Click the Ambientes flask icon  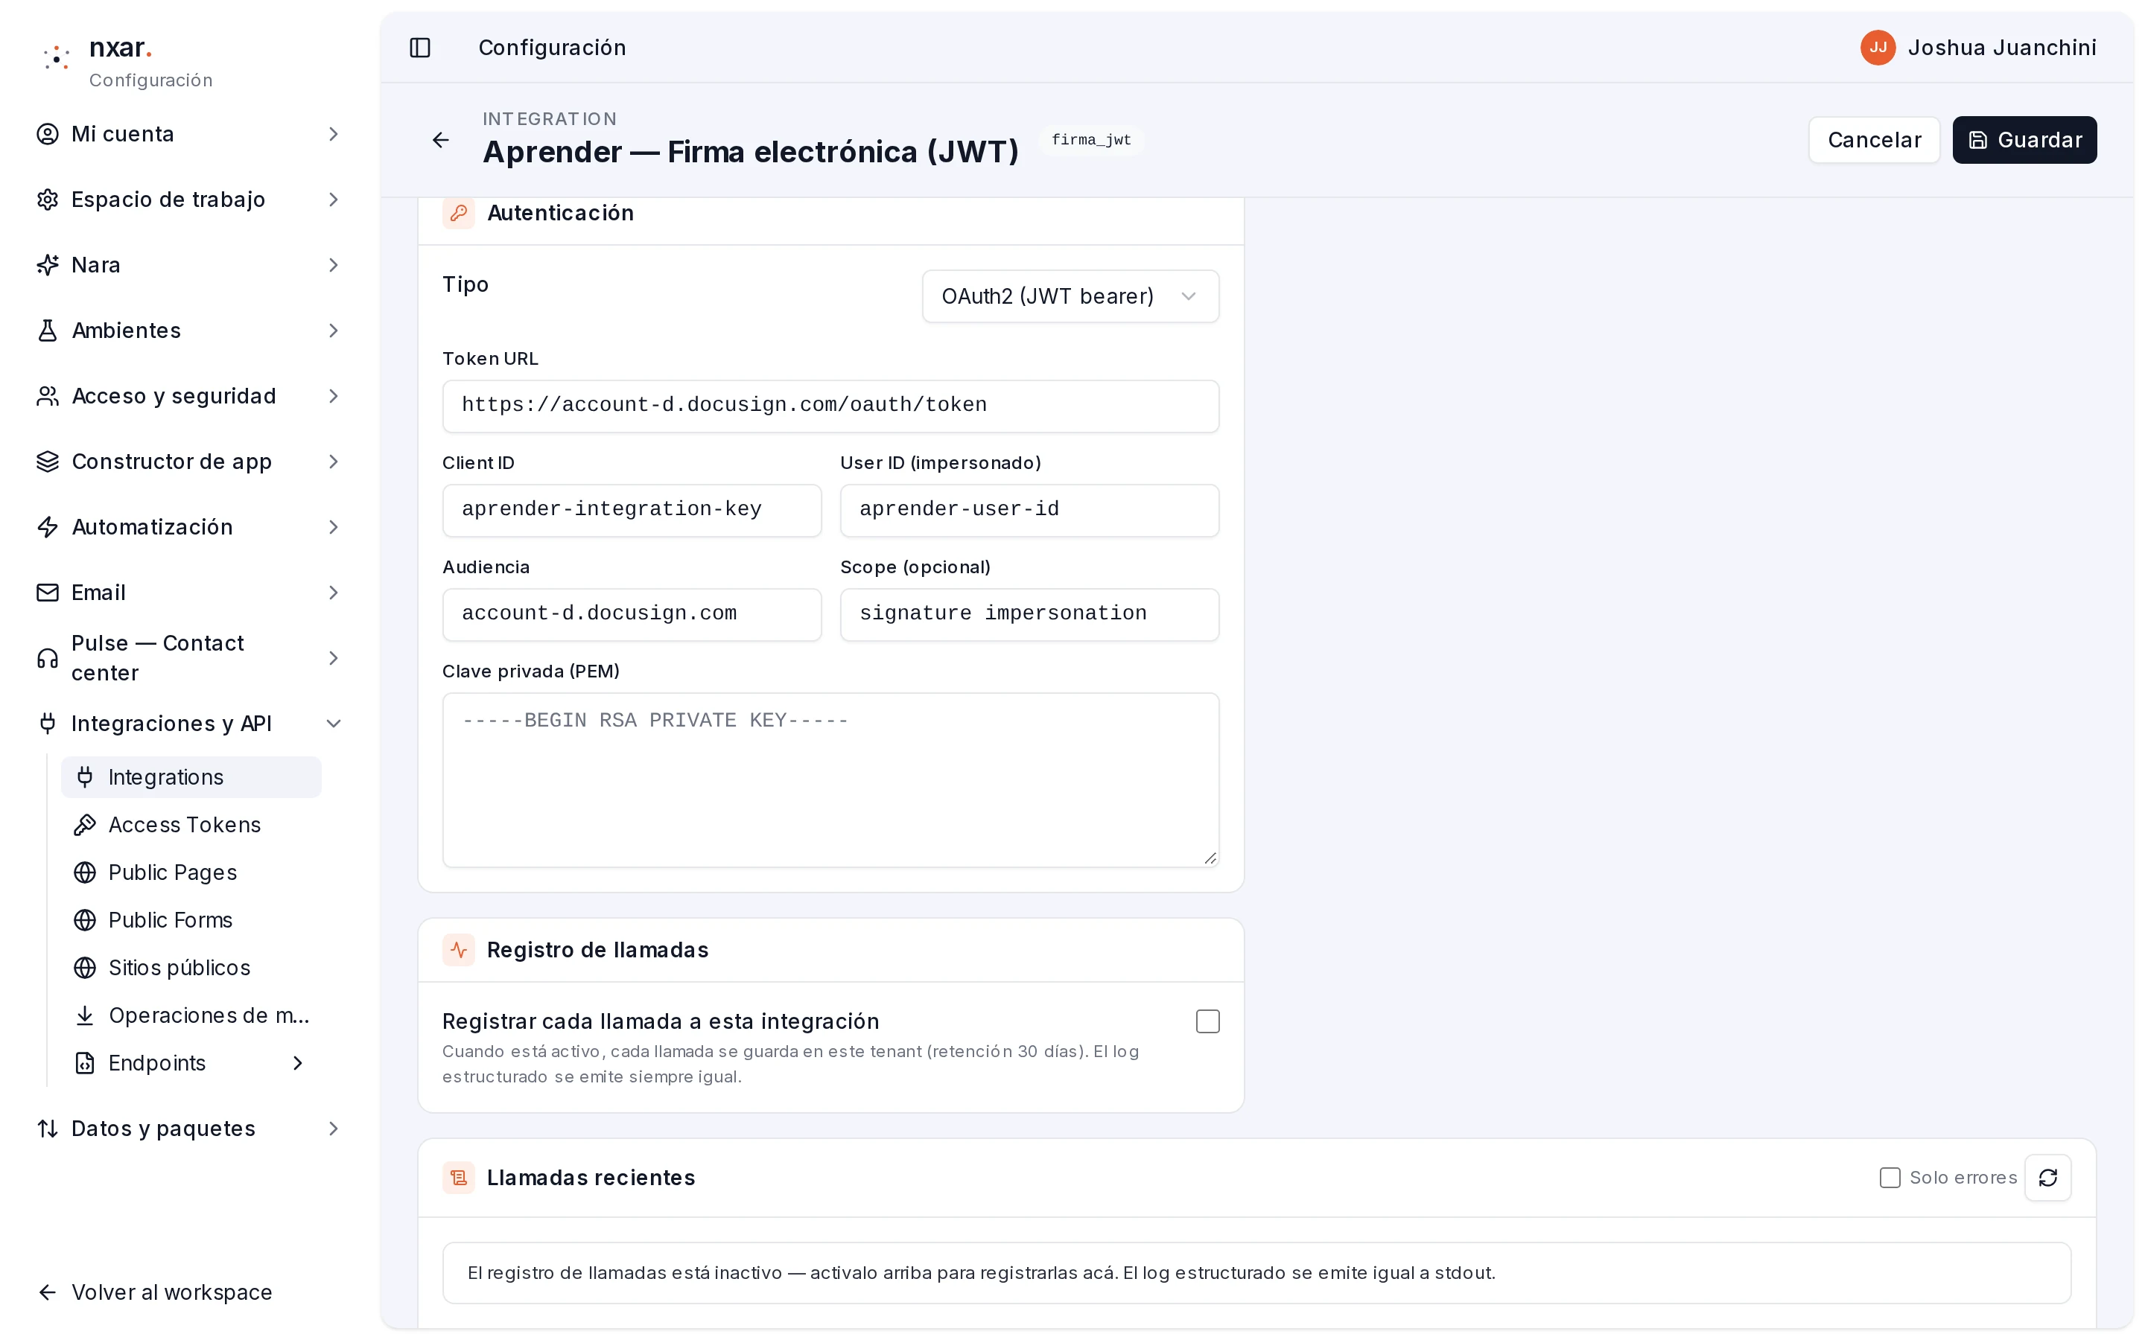click(48, 331)
